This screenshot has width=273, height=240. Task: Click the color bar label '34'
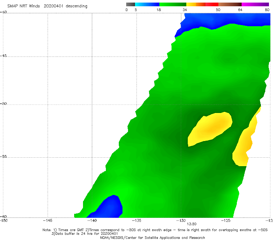[185, 10]
